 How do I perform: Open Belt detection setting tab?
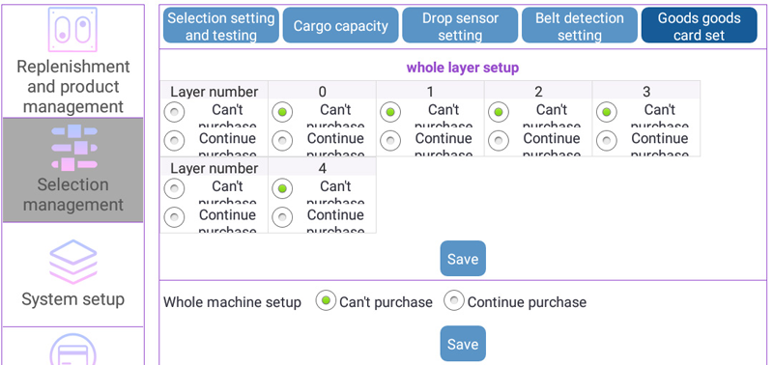pyautogui.click(x=580, y=26)
